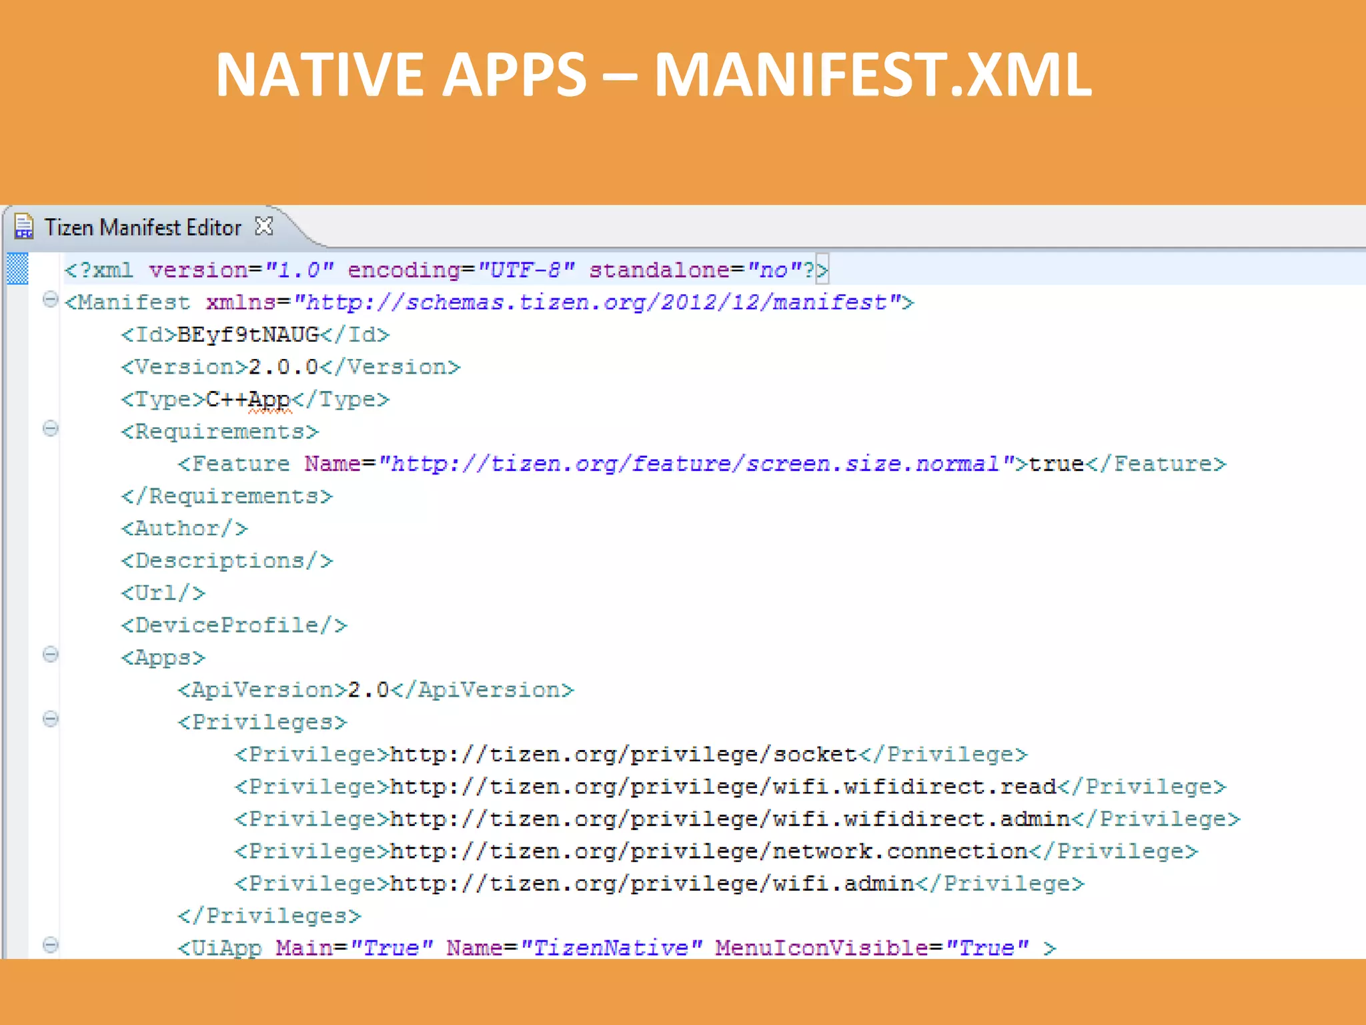Click the opening Requirements tag
The image size is (1366, 1025).
220,431
